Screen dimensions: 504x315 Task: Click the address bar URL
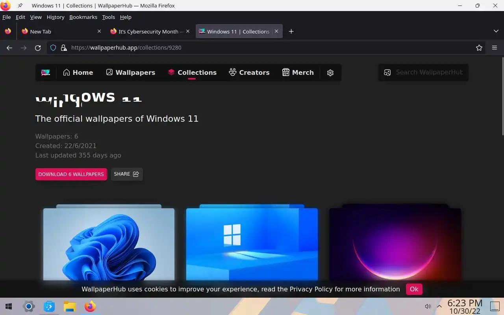[126, 48]
